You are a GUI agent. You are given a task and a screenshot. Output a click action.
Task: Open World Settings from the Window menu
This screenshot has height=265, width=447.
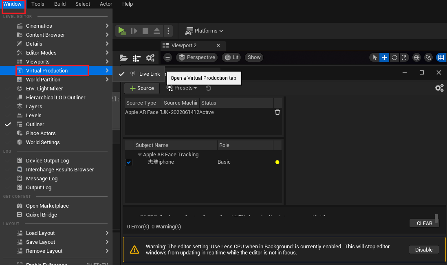[x=56, y=142]
